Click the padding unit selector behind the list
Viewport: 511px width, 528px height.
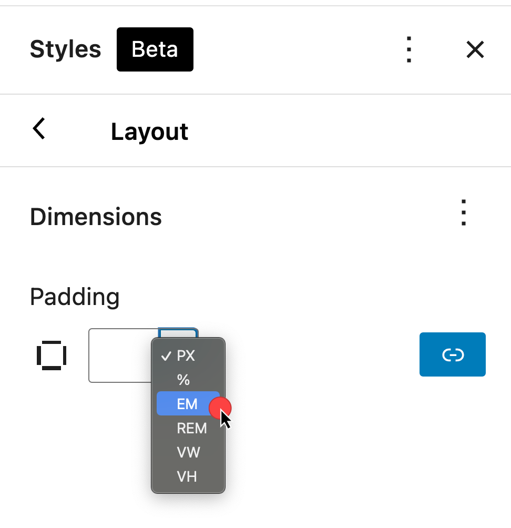[179, 333]
